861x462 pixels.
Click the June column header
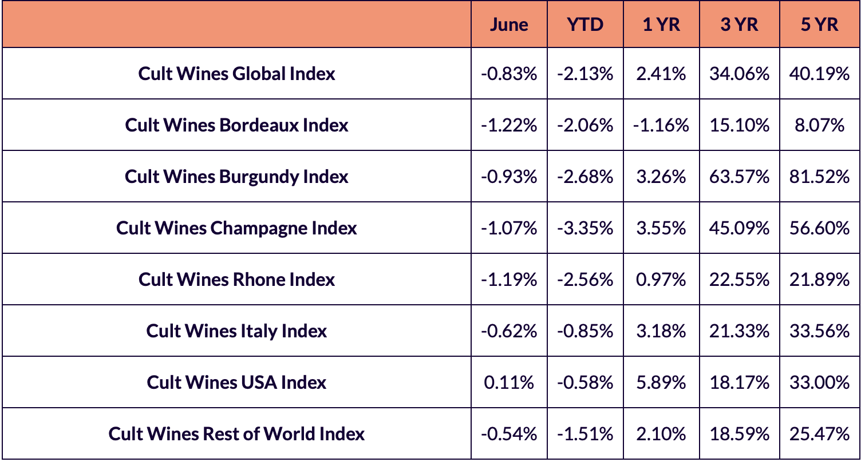pyautogui.click(x=509, y=25)
